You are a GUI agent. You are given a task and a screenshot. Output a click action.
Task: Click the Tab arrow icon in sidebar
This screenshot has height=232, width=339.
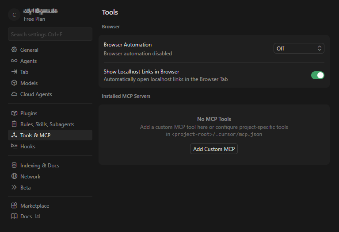(x=14, y=72)
